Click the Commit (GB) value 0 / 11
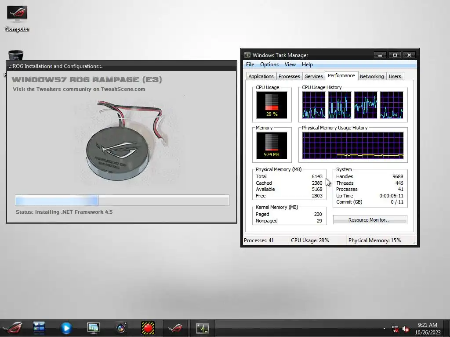 [397, 202]
